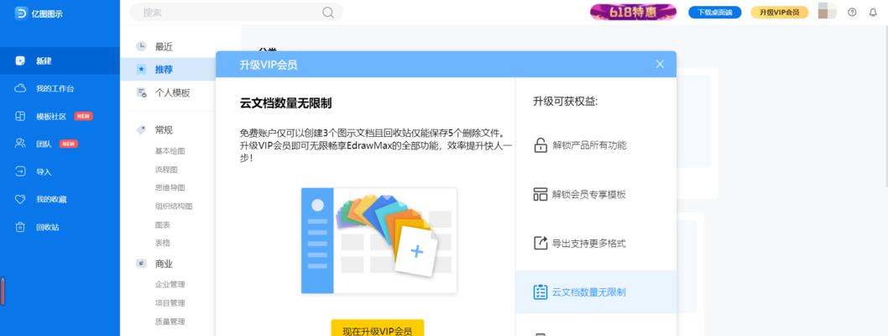Select 基本绘图 in category list

tap(170, 151)
